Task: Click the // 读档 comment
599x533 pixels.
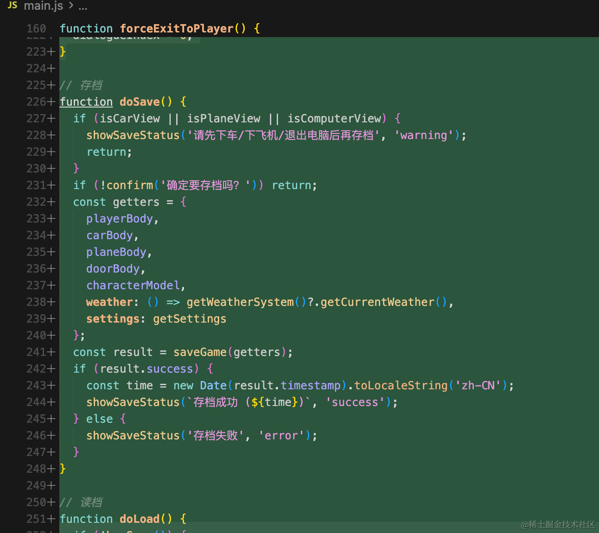Action: (x=81, y=502)
